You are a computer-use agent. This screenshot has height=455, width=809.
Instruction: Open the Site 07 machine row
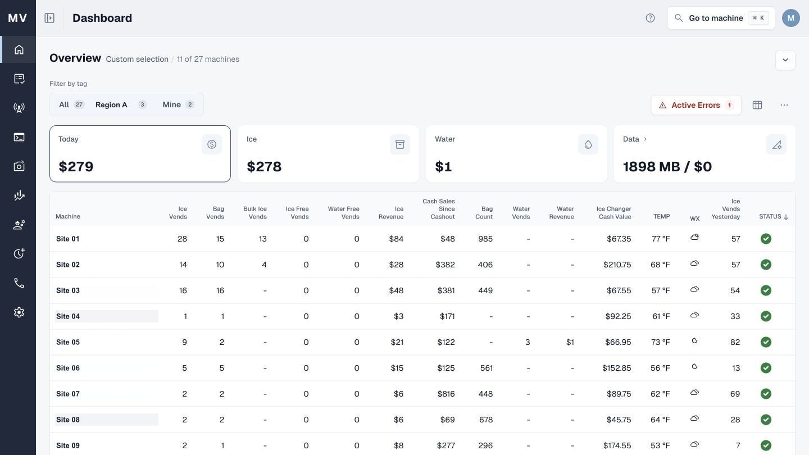[x=422, y=394]
